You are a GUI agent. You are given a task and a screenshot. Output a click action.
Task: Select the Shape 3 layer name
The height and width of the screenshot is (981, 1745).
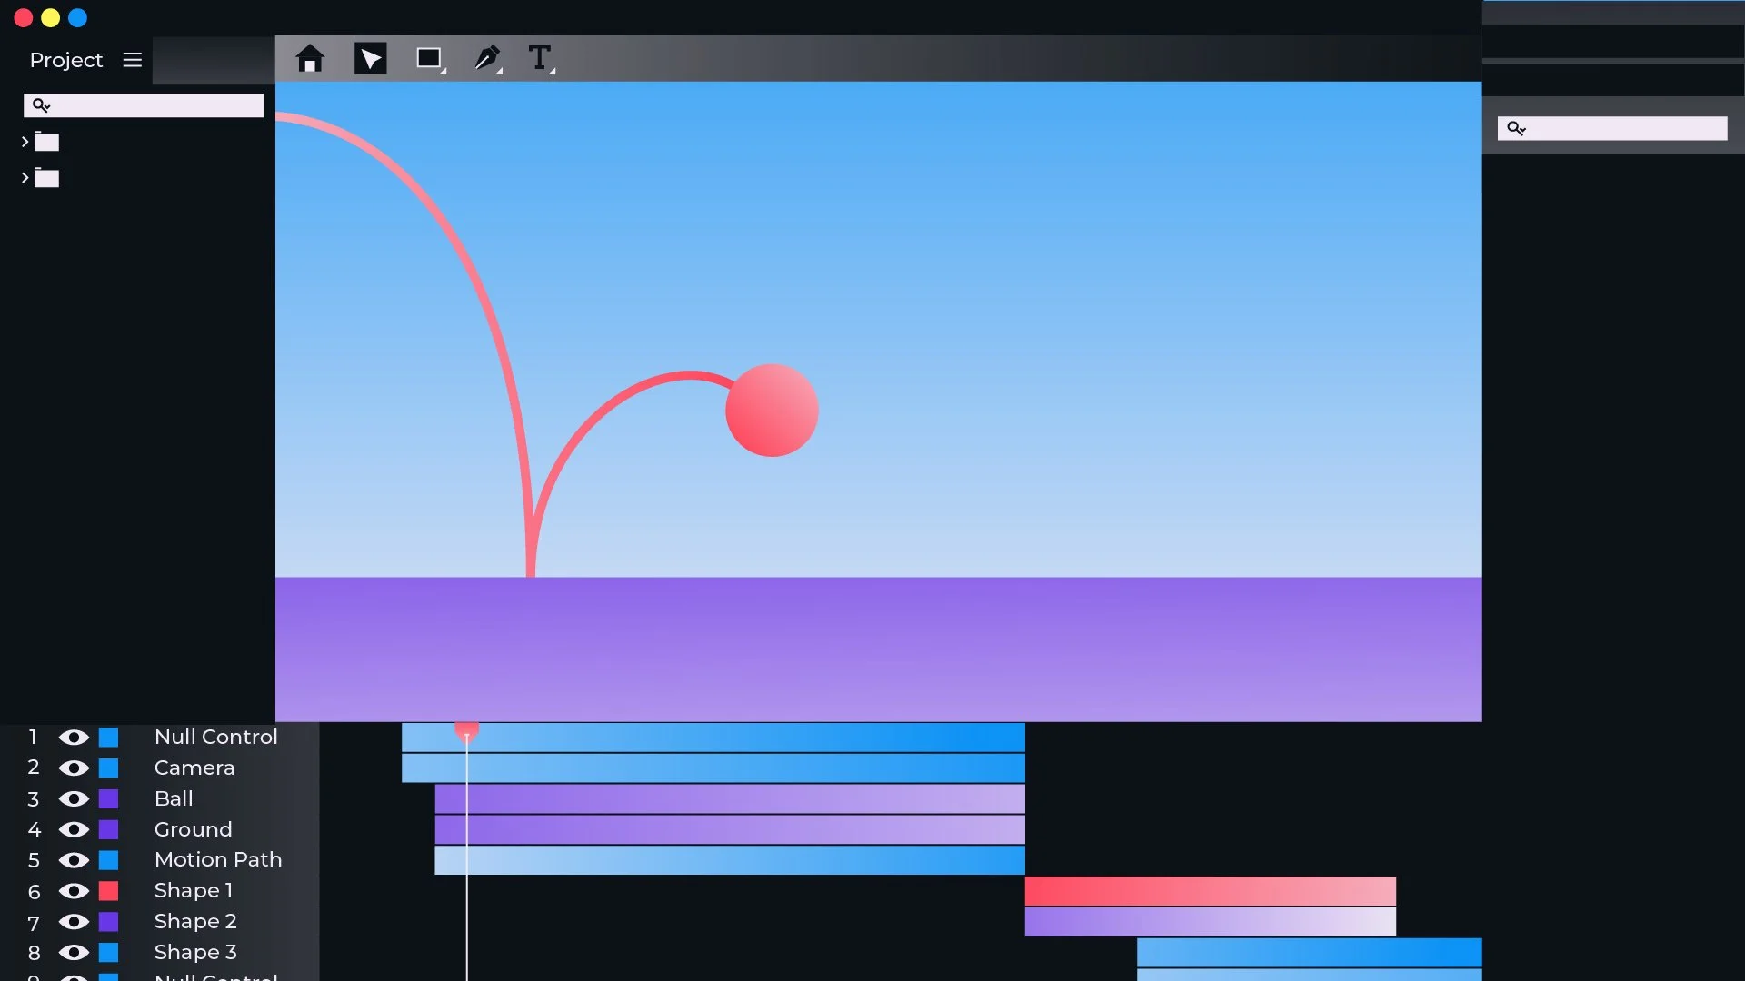click(x=195, y=952)
